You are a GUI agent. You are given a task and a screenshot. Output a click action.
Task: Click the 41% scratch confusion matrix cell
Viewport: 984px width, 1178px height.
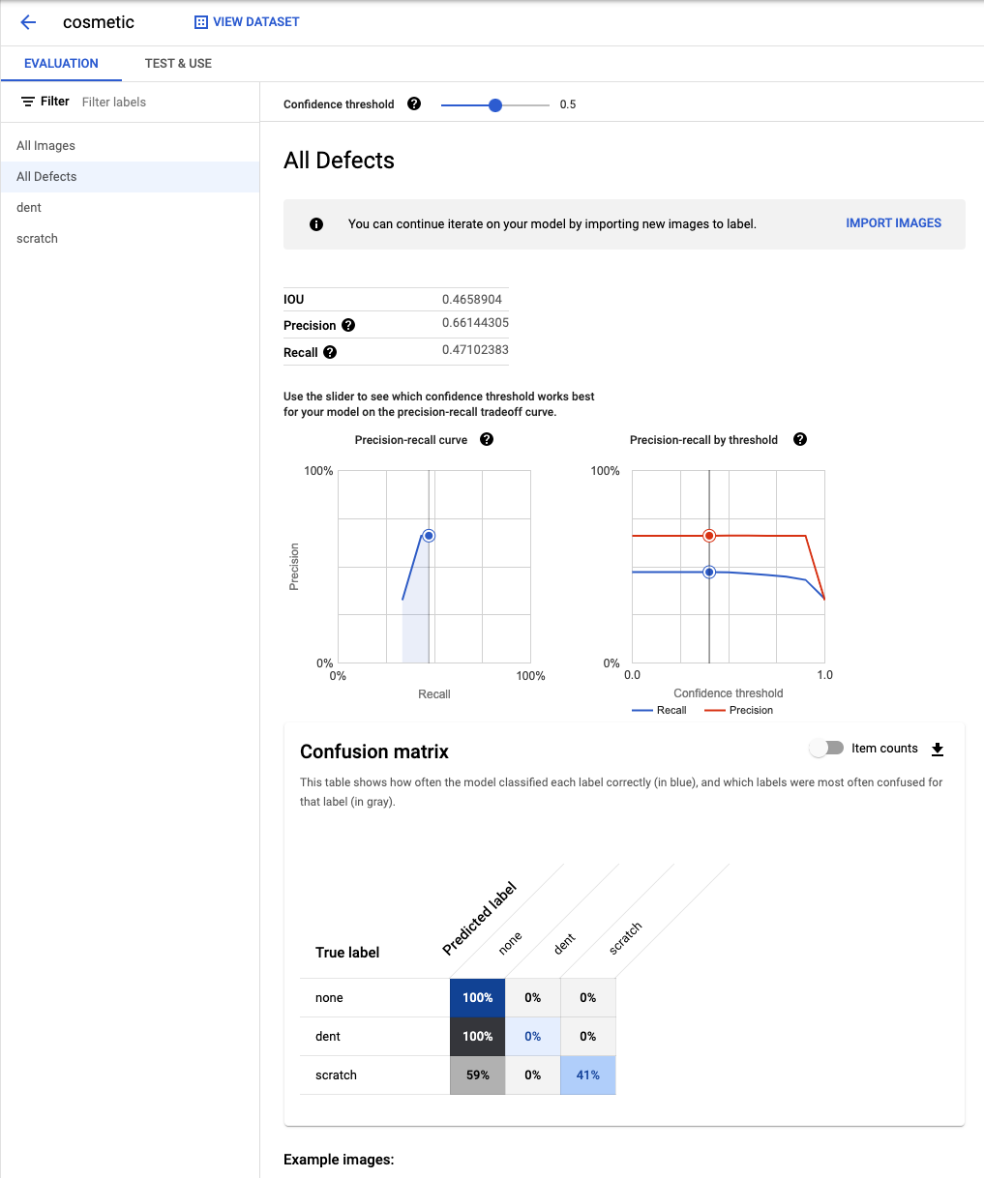tap(587, 1075)
